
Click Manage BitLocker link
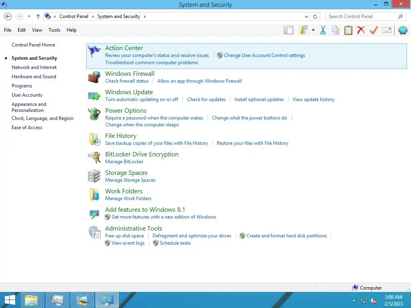point(124,162)
